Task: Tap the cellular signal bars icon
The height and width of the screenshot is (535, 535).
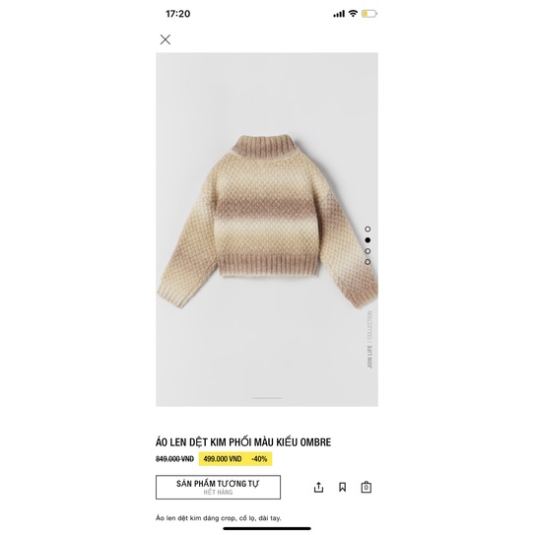Action: click(339, 14)
